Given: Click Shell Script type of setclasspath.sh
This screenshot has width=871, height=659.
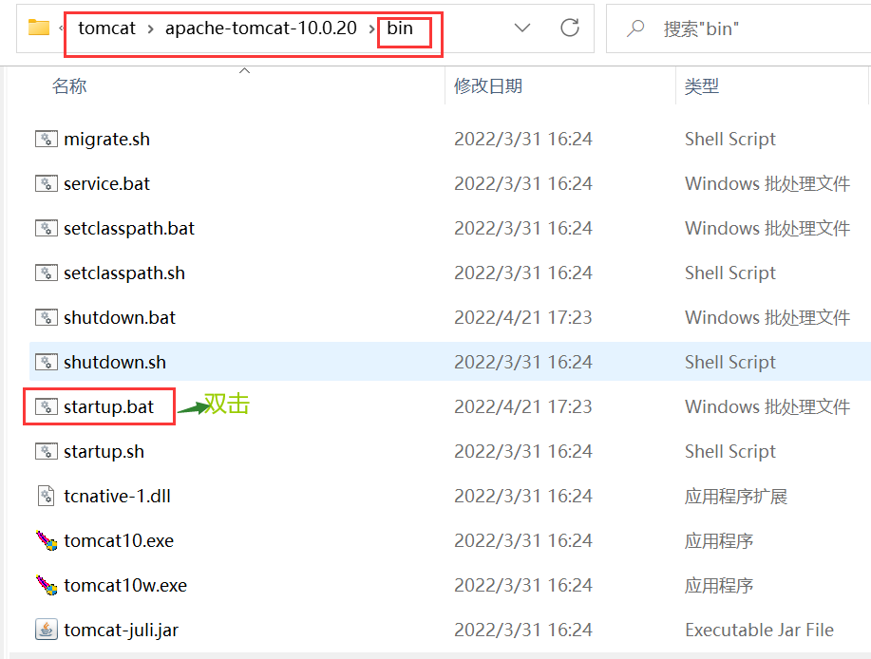Looking at the screenshot, I should 730,273.
